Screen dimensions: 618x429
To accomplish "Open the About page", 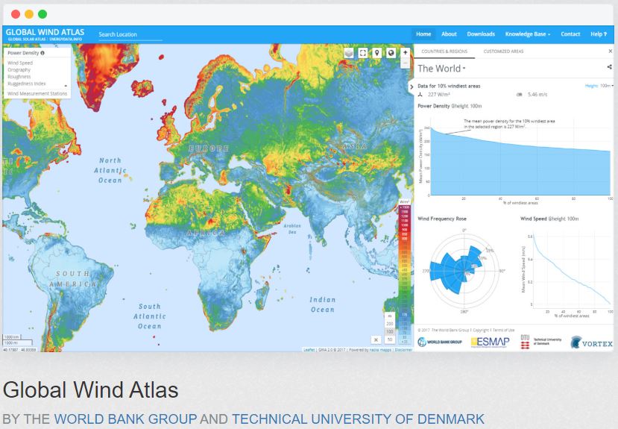I will click(449, 34).
